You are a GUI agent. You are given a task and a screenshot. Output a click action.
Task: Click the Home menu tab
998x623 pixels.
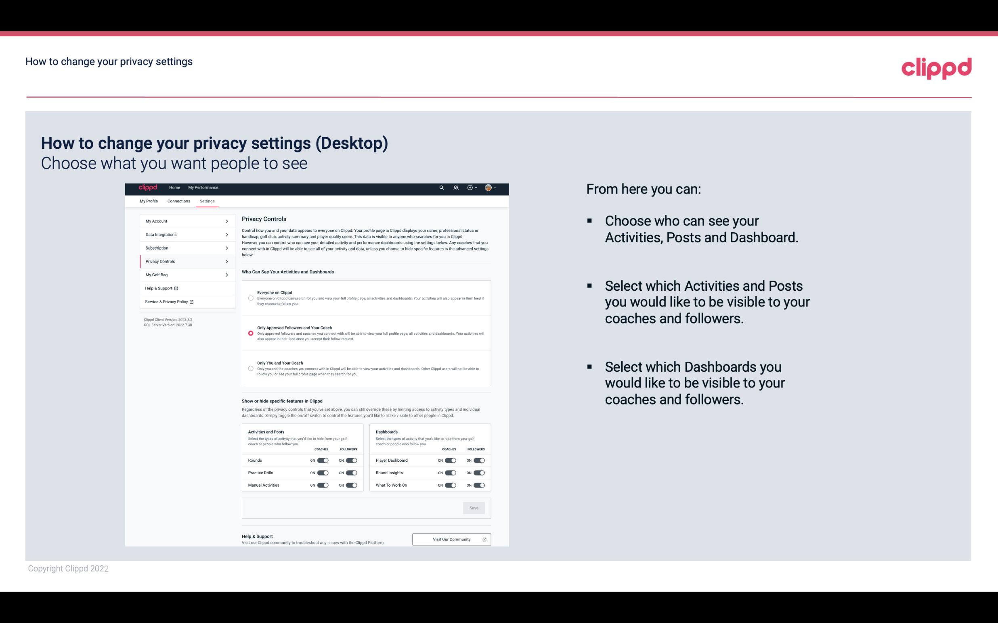[x=174, y=188]
